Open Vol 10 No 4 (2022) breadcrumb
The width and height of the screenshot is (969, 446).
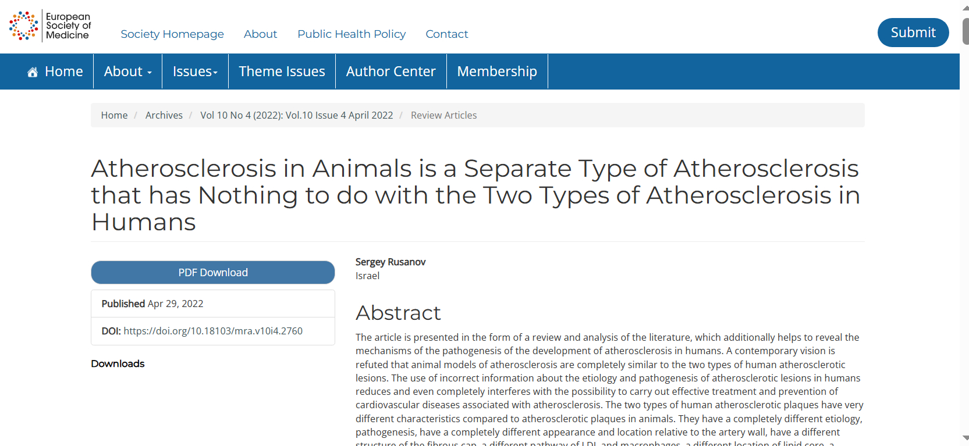click(x=297, y=115)
